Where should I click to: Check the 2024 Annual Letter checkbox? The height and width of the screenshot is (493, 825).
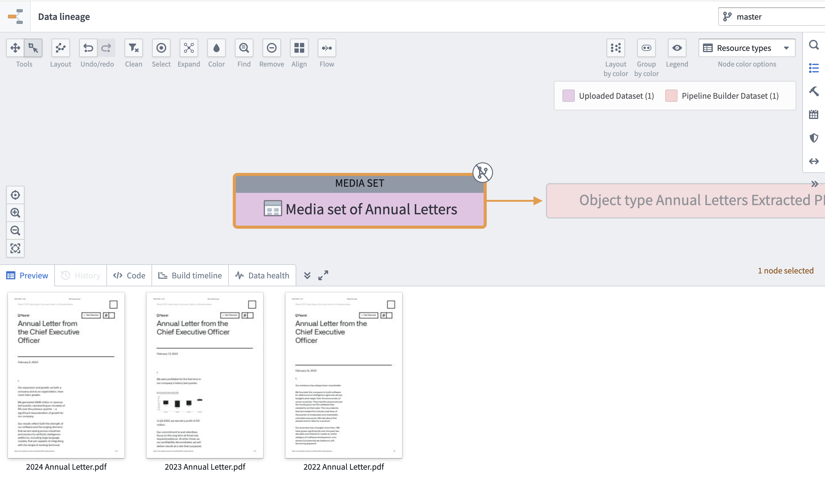pos(113,304)
